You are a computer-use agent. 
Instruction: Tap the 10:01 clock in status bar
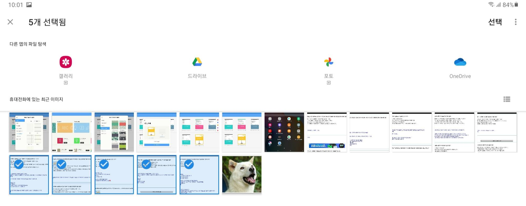click(16, 5)
